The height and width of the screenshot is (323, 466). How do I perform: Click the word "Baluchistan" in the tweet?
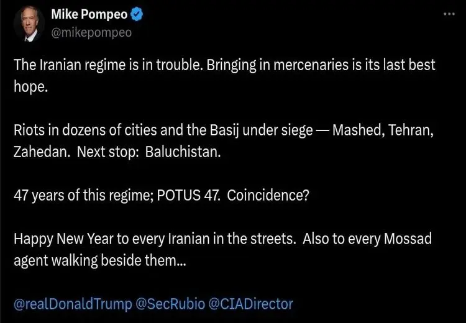pos(183,153)
